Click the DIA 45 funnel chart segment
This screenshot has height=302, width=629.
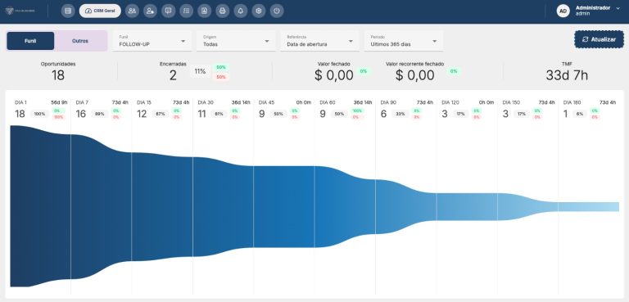284,206
